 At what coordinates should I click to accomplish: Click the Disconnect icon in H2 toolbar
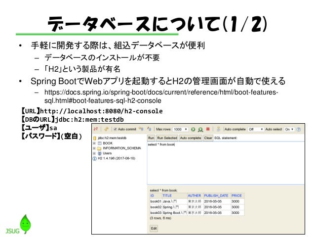96,129
